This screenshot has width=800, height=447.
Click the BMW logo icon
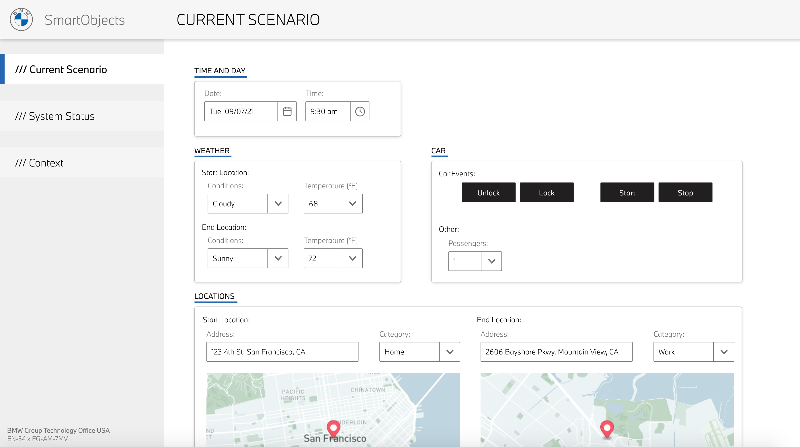[x=21, y=19]
